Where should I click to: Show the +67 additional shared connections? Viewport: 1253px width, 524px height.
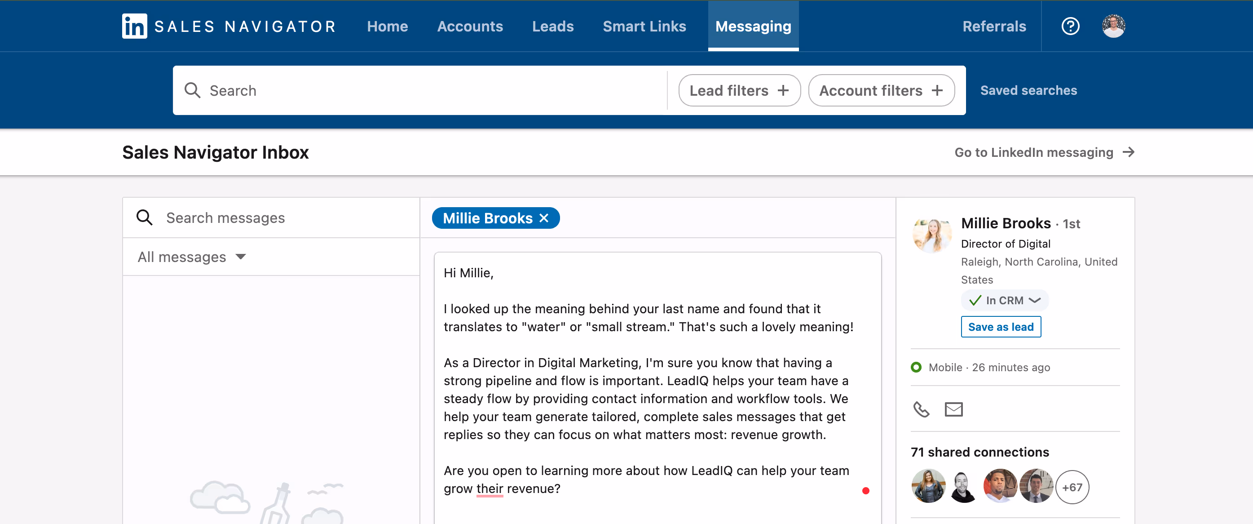click(x=1072, y=487)
